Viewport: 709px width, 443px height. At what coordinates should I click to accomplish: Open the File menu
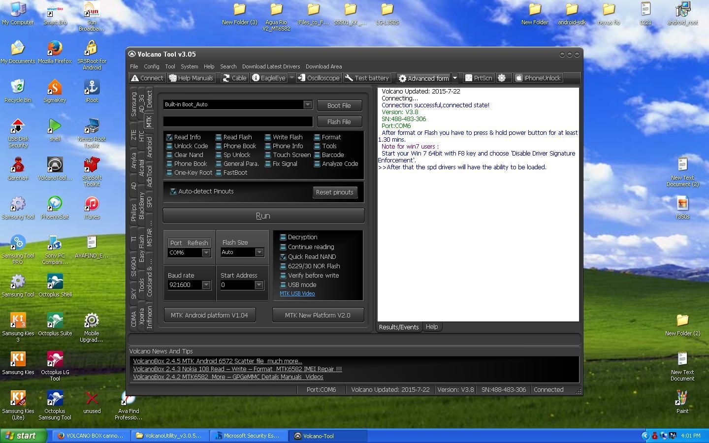pyautogui.click(x=134, y=66)
